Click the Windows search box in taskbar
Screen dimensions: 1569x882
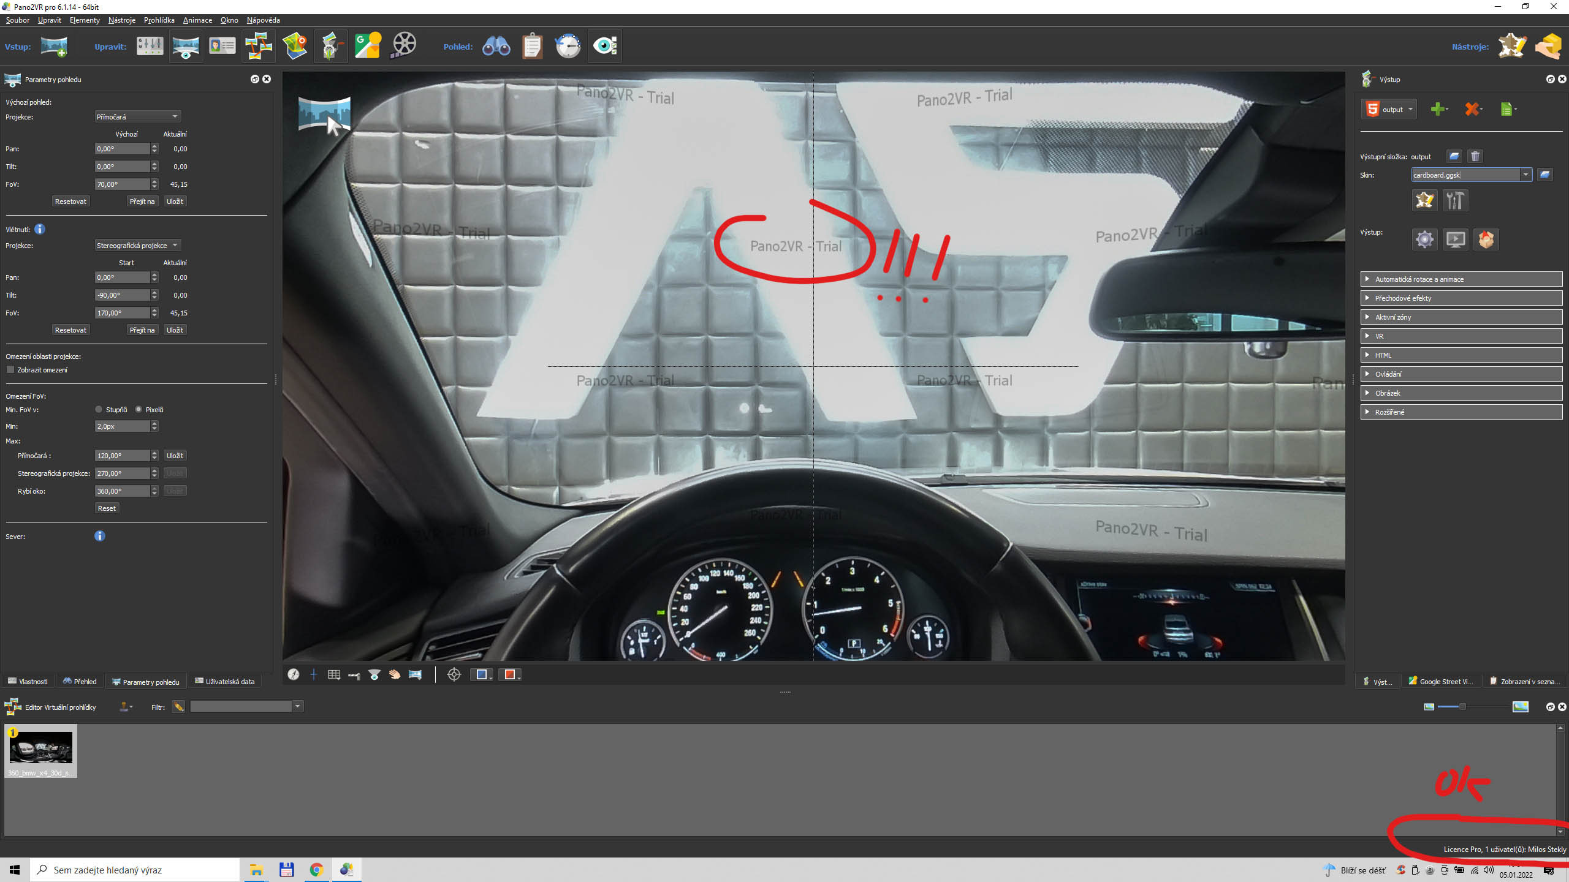135,870
